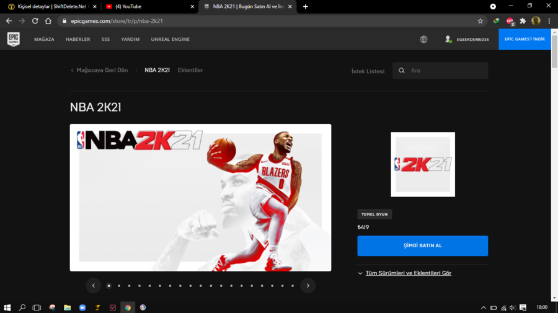Close the YouTube browser tab
558x313 pixels.
[192, 6]
